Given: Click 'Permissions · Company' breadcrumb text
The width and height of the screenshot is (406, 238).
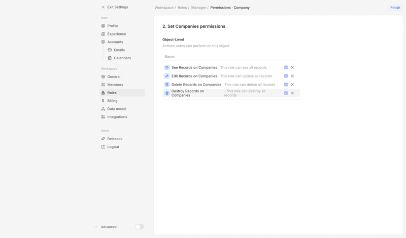Looking at the screenshot, I should pyautogui.click(x=230, y=8).
